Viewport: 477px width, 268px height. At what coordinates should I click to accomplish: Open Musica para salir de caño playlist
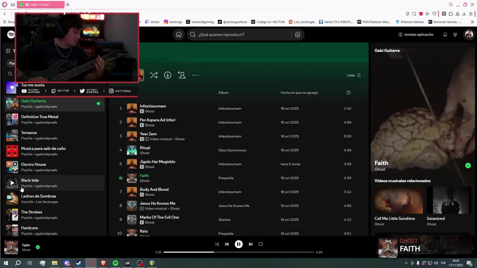55,151
